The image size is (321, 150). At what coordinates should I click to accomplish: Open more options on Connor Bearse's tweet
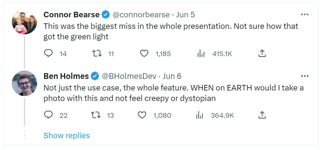pos(305,15)
